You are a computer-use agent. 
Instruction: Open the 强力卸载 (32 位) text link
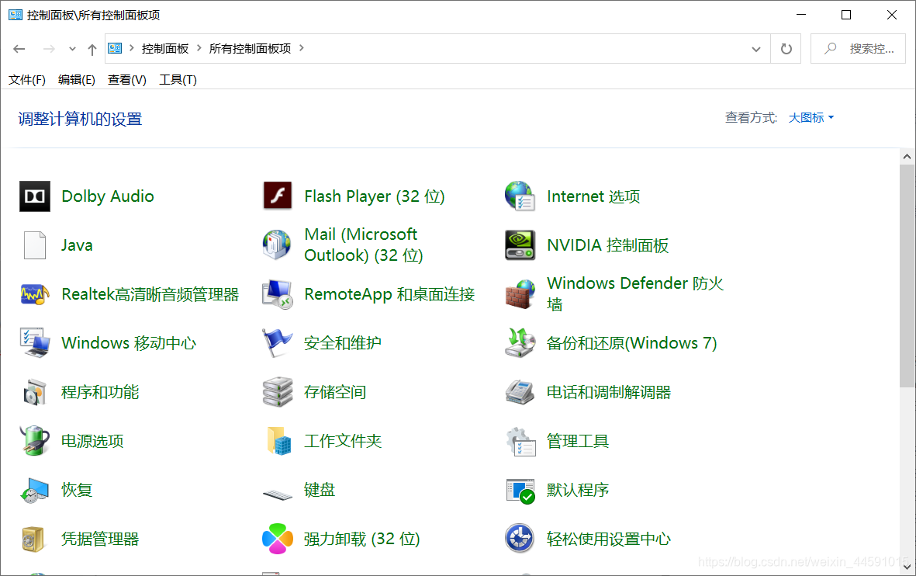pos(361,540)
